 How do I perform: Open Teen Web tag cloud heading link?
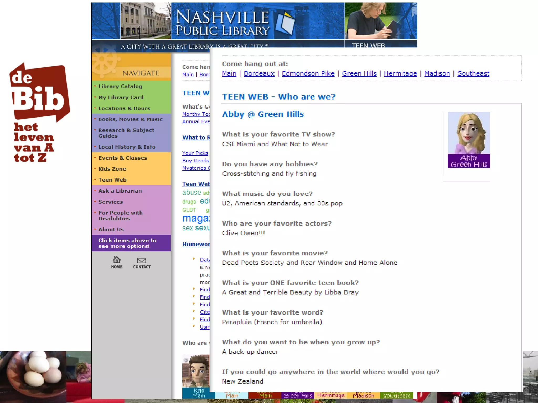pos(196,184)
